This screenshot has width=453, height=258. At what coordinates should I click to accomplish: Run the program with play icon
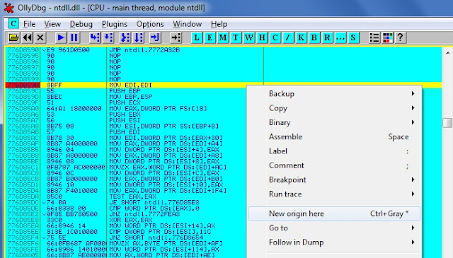tap(61, 37)
